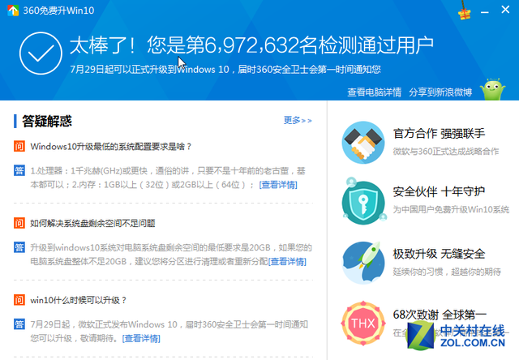
Task: Click headline 太棒了！您是第6,972,632名检测通过用户
Action: coord(251,45)
